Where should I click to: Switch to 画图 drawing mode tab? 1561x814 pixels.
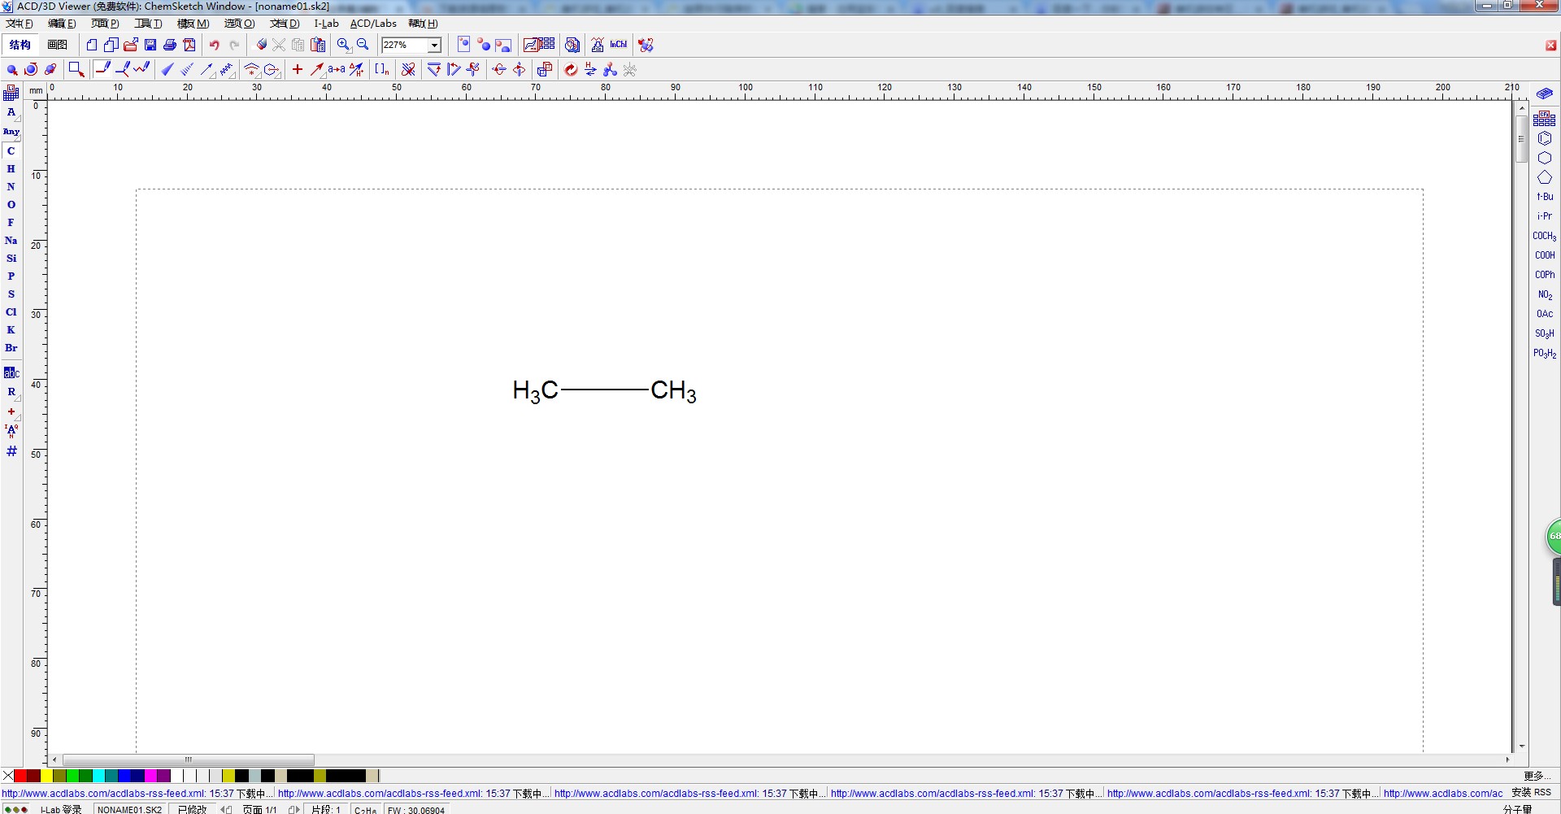(x=57, y=45)
